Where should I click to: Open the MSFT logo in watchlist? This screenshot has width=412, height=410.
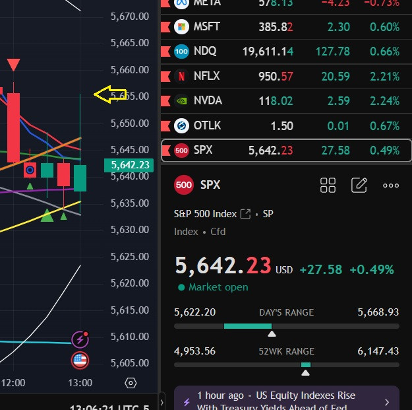181,27
